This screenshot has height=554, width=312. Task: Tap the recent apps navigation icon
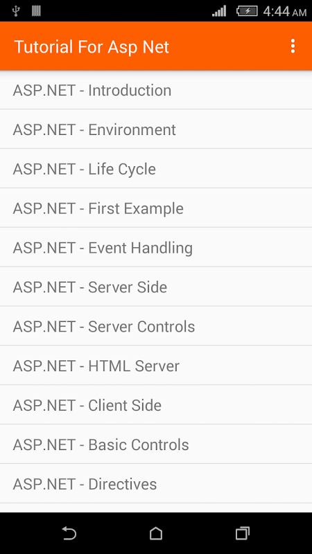tap(243, 533)
